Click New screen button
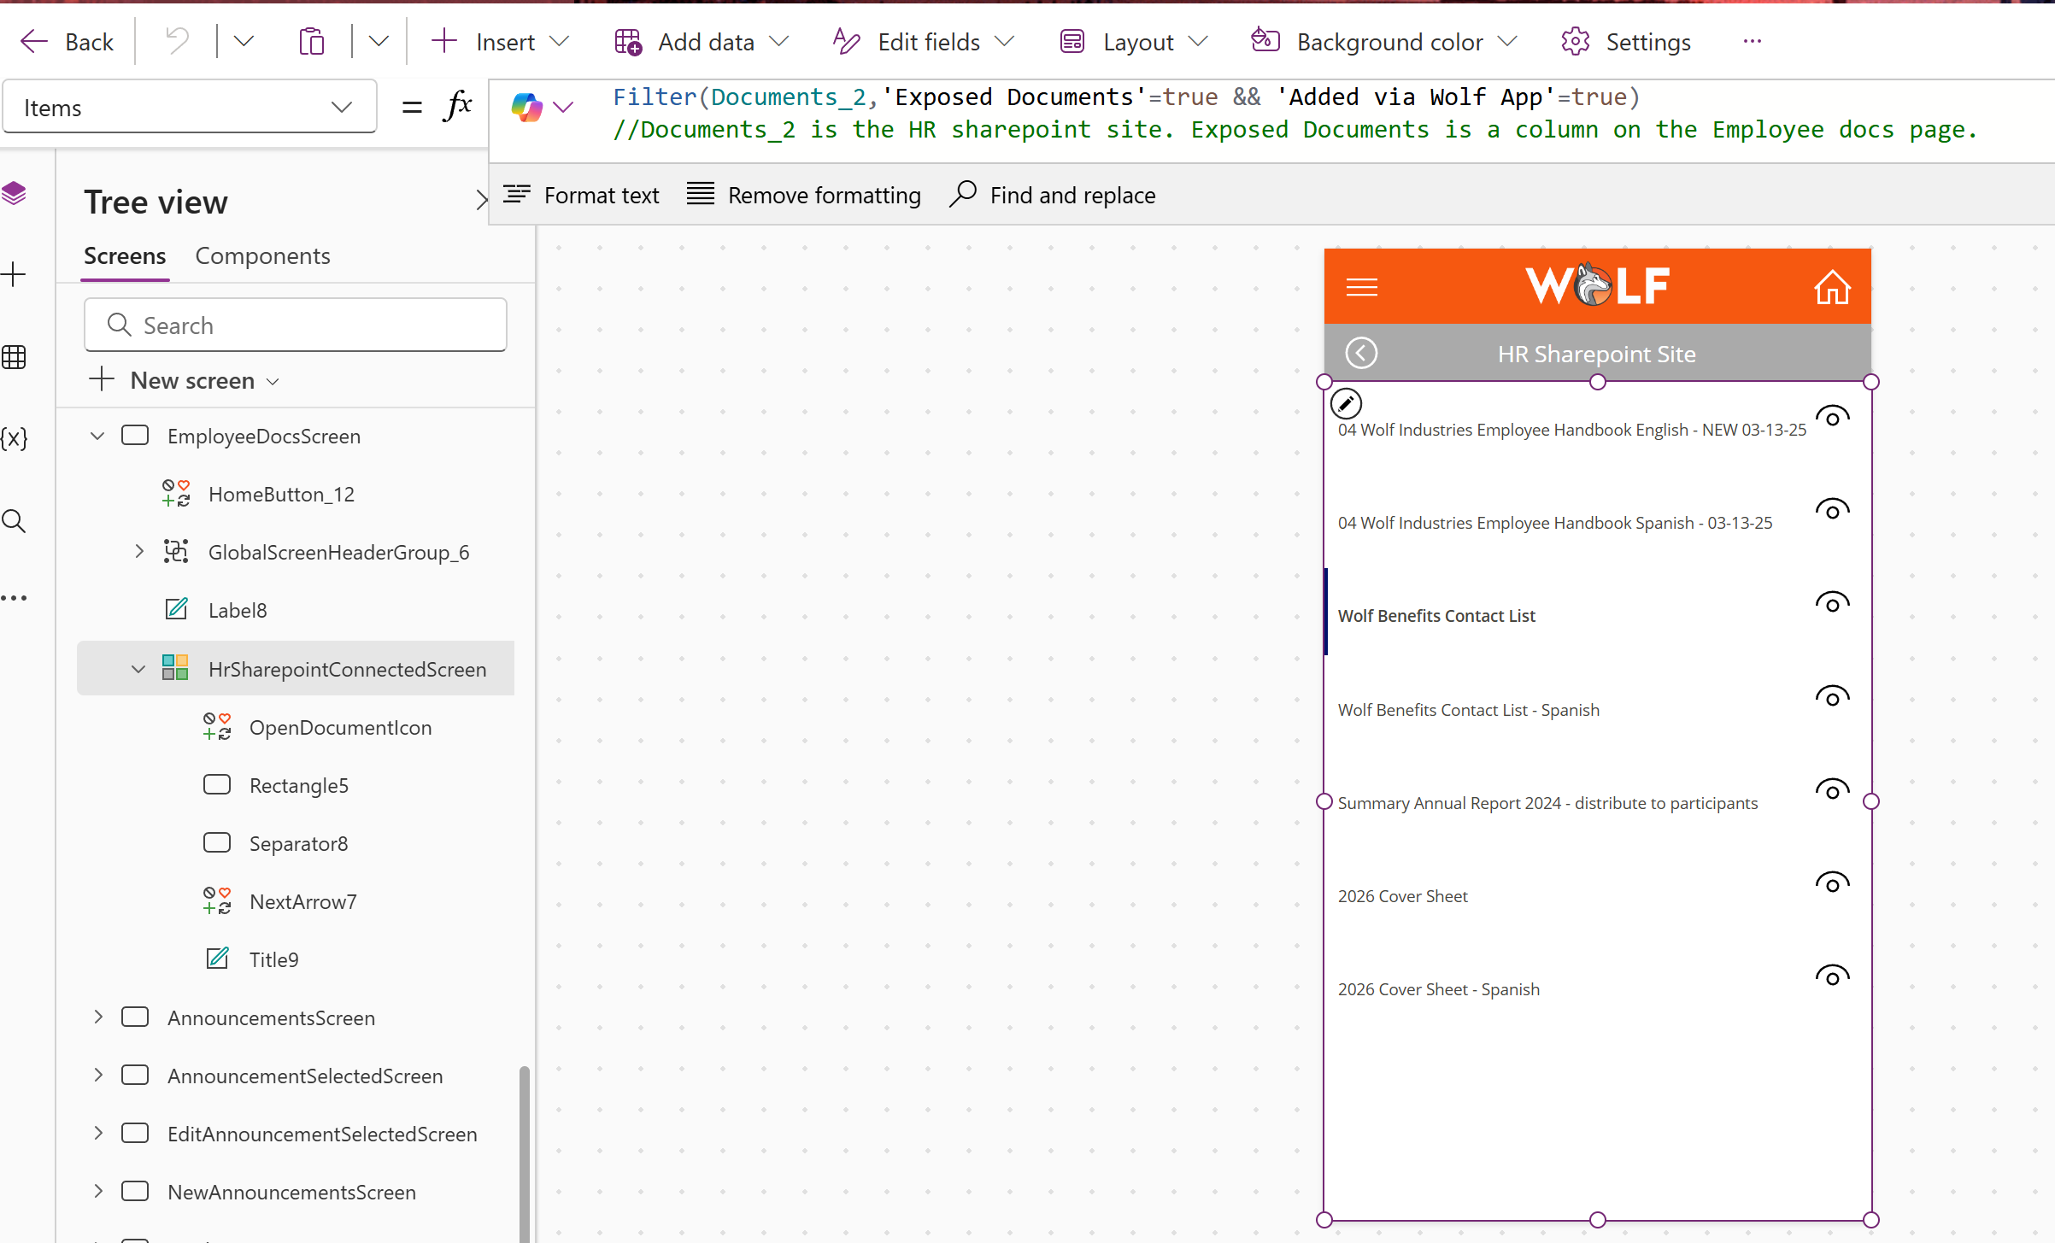This screenshot has width=2055, height=1243. (185, 380)
